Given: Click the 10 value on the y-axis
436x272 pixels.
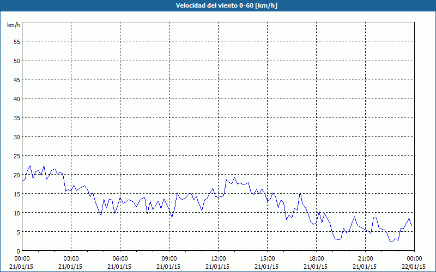Looking at the screenshot, I should [x=17, y=213].
